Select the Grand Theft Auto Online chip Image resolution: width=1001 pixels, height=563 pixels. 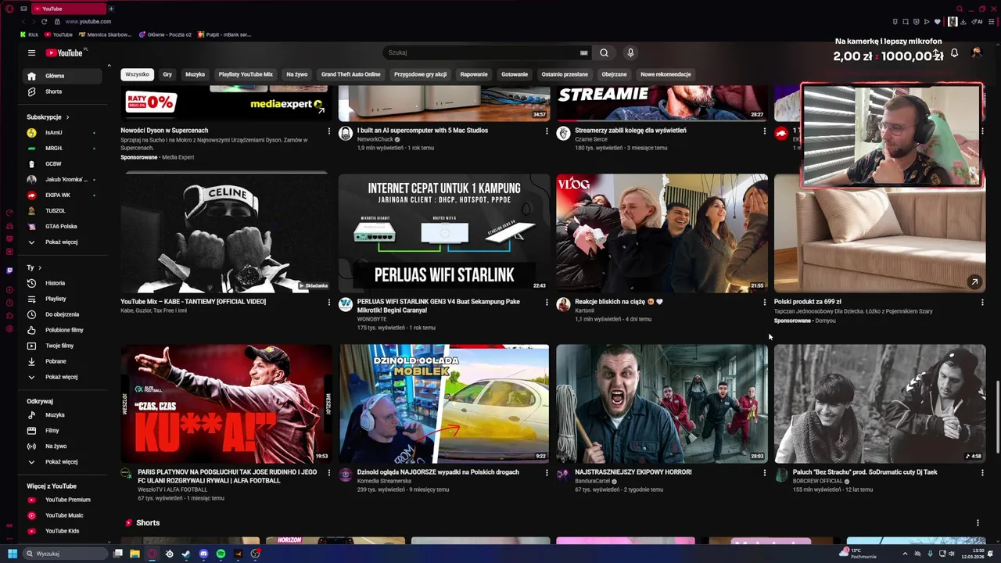coord(350,74)
